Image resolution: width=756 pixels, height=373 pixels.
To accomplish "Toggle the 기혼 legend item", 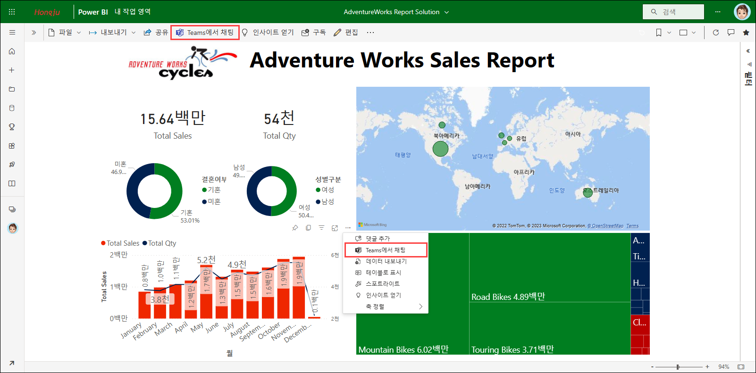I will coord(211,190).
